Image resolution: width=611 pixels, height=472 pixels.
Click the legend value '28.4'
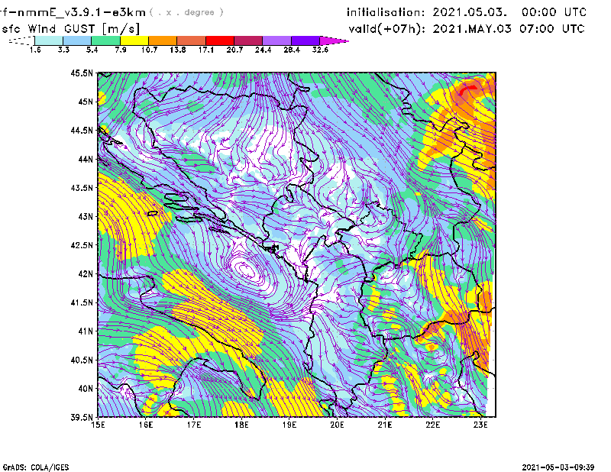pyautogui.click(x=292, y=50)
